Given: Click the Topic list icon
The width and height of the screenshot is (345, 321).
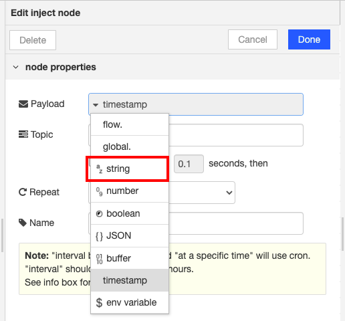Looking at the screenshot, I should tap(23, 134).
